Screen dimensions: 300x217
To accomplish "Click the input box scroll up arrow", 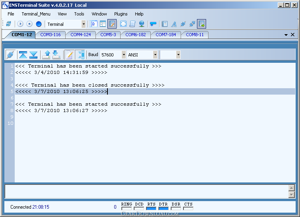I will tap(291, 188).
